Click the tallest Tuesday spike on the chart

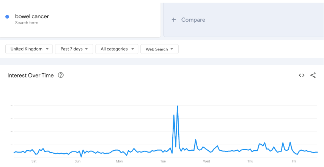pos(178,106)
